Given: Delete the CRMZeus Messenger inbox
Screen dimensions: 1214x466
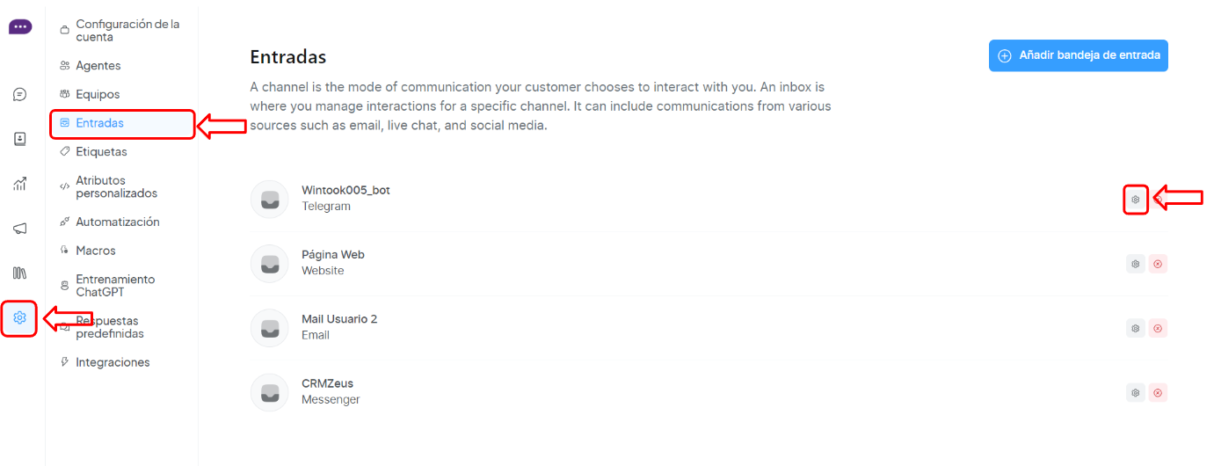Looking at the screenshot, I should pos(1158,393).
